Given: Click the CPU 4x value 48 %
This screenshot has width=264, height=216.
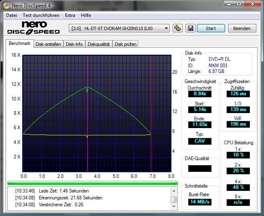Looking at the screenshot, I should [238, 187].
